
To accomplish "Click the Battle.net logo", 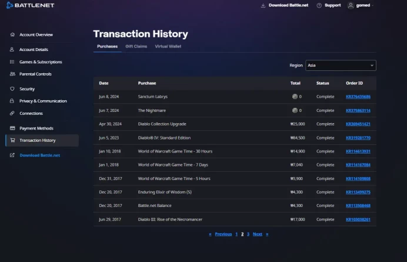I will coord(31,5).
